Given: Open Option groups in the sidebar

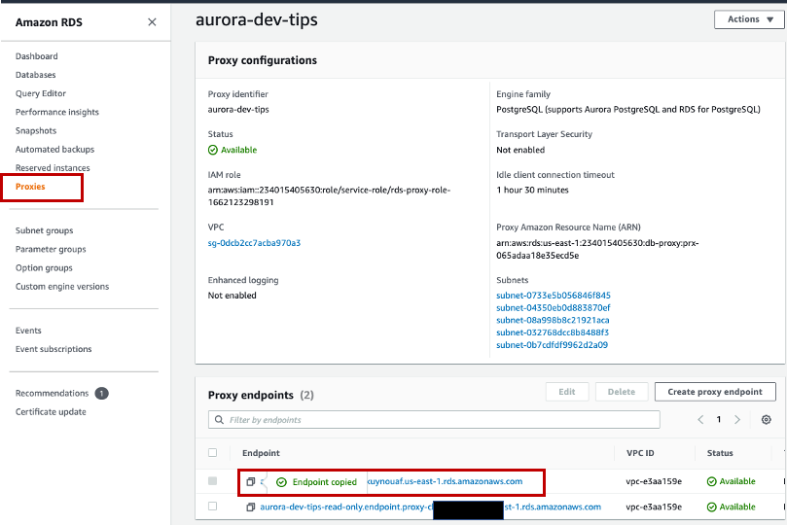Looking at the screenshot, I should (x=44, y=267).
